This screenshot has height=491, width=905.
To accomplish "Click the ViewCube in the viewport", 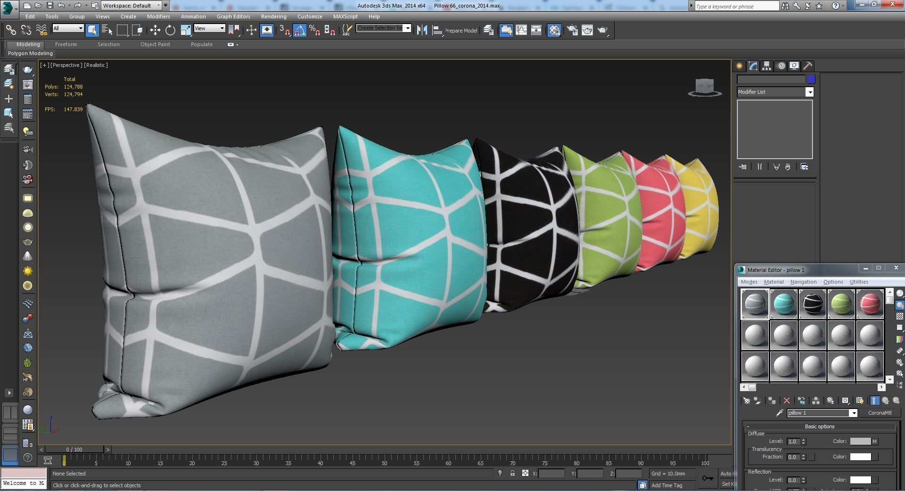I will (705, 88).
